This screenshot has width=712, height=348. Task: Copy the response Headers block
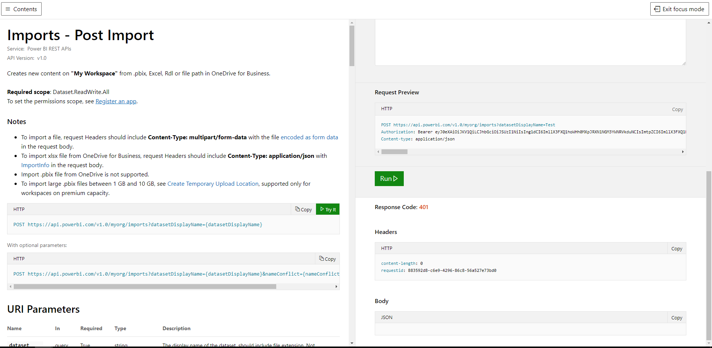tap(677, 249)
